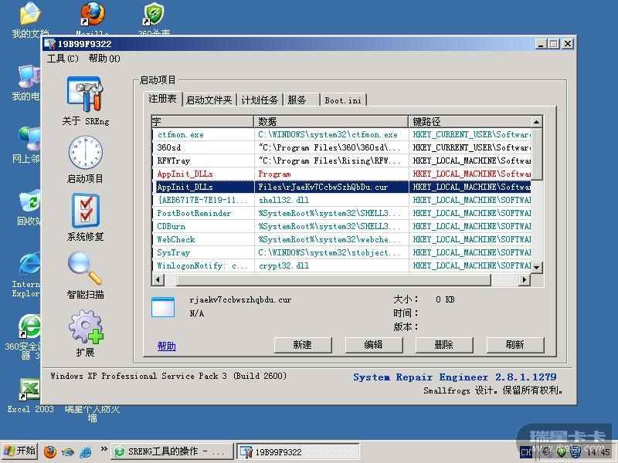Open 我的文档 desktop folder icon
The width and height of the screenshot is (618, 463).
pos(30,14)
